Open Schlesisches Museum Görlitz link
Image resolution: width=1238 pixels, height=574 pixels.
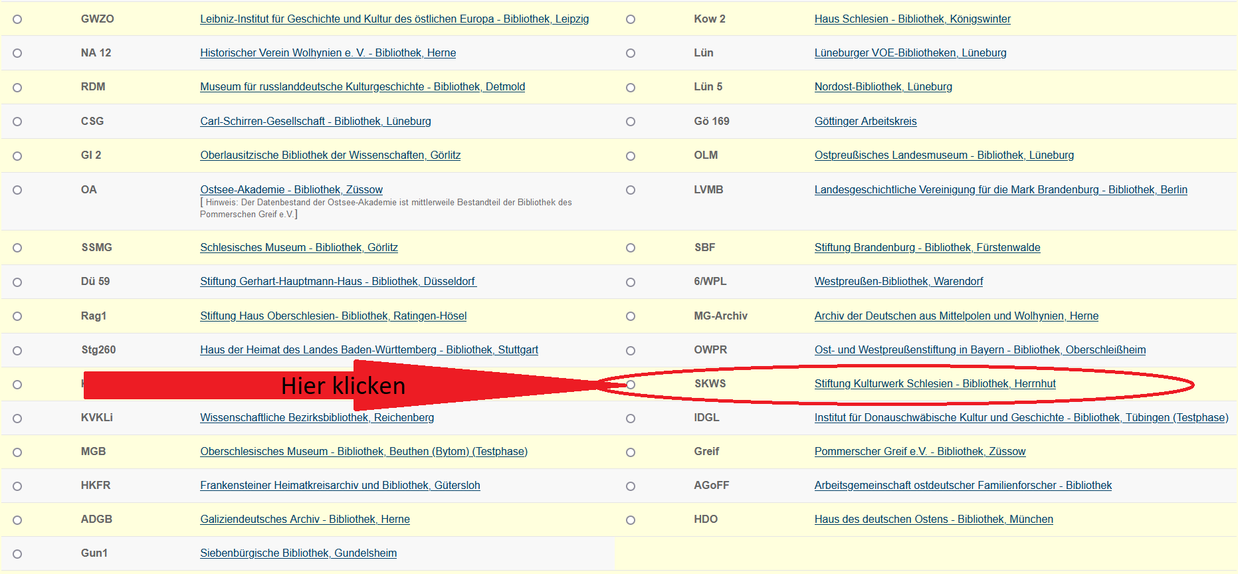click(x=299, y=248)
